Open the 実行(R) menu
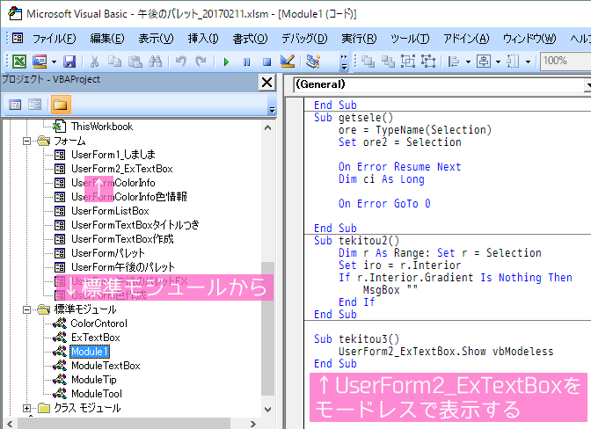The height and width of the screenshot is (429, 591). [x=359, y=39]
